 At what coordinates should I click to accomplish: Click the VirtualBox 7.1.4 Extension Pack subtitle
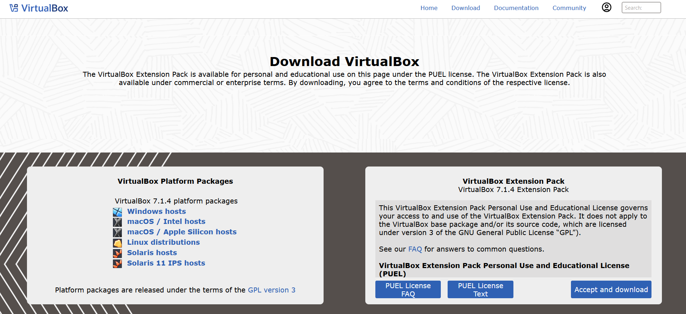coord(513,189)
